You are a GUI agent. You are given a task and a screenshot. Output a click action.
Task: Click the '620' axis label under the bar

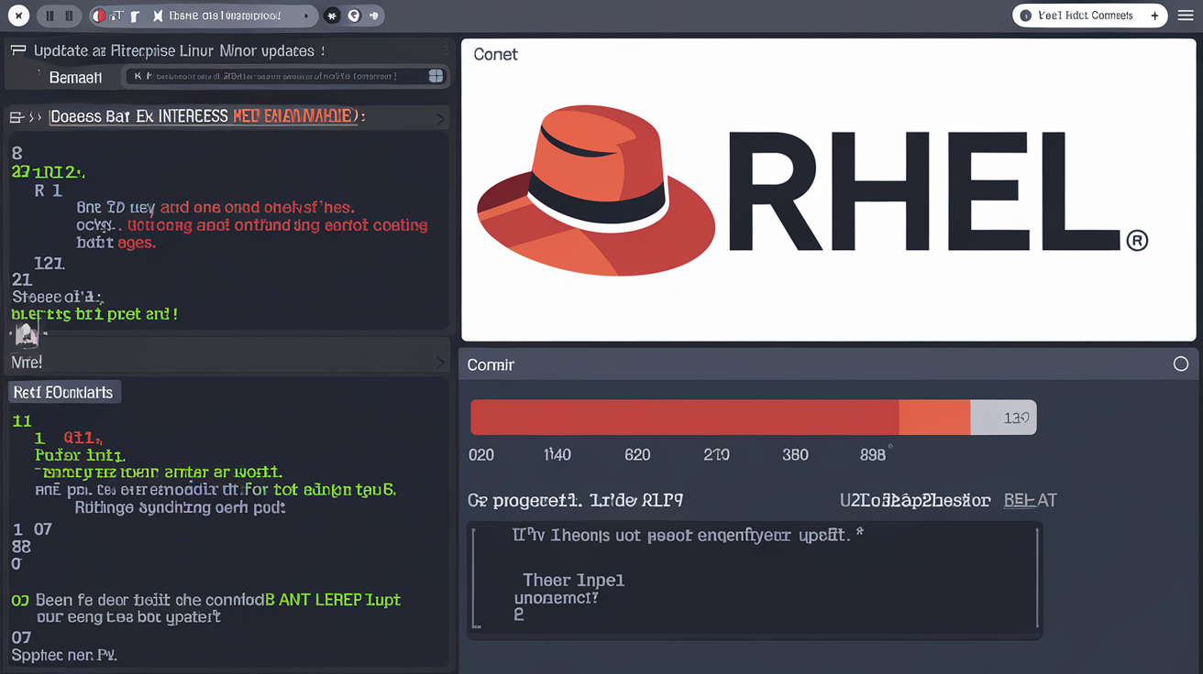click(x=637, y=454)
